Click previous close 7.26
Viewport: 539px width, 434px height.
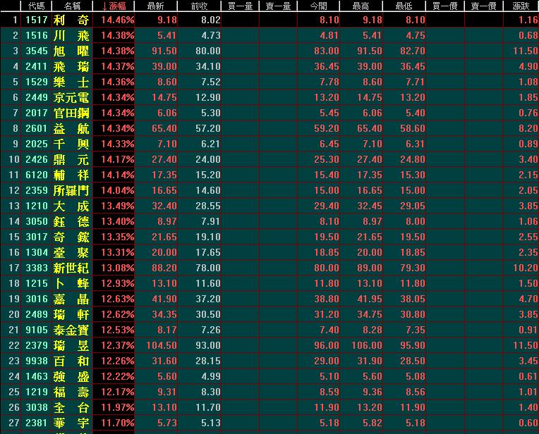pyautogui.click(x=211, y=330)
